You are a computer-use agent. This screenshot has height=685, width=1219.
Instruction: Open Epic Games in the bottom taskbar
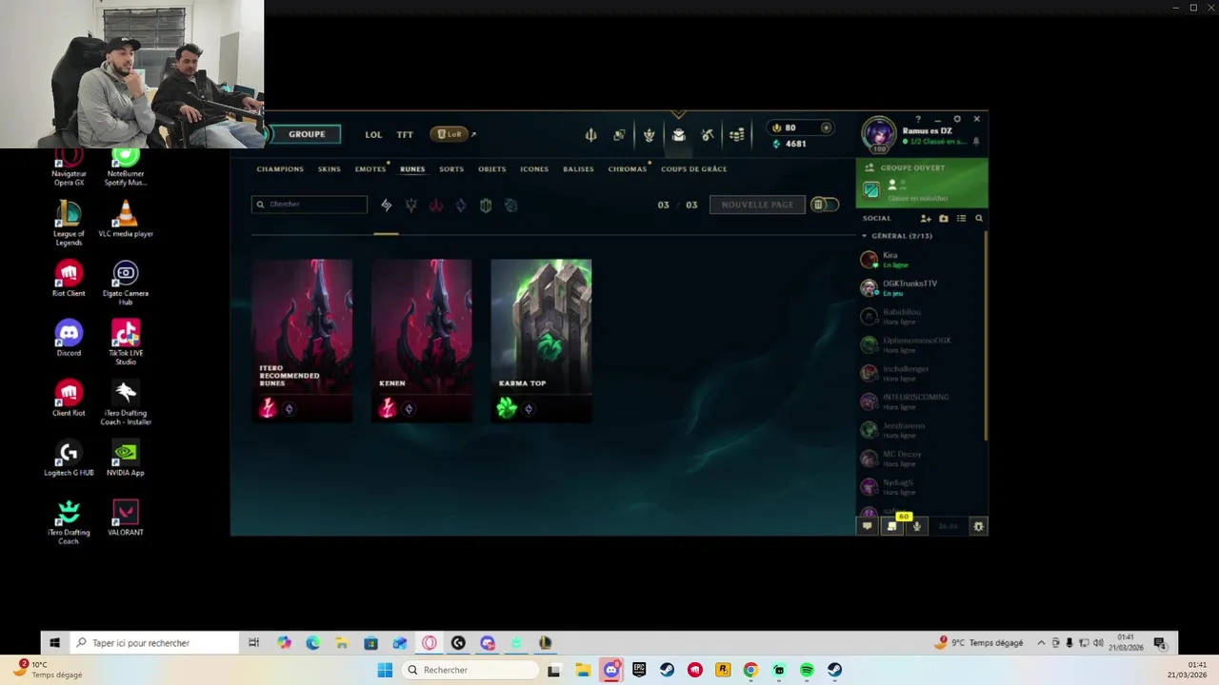click(639, 670)
